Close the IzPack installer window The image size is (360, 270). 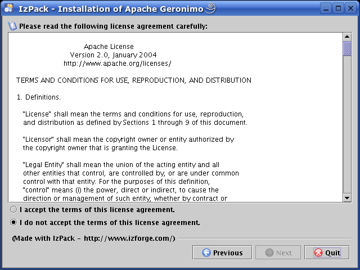point(350,8)
